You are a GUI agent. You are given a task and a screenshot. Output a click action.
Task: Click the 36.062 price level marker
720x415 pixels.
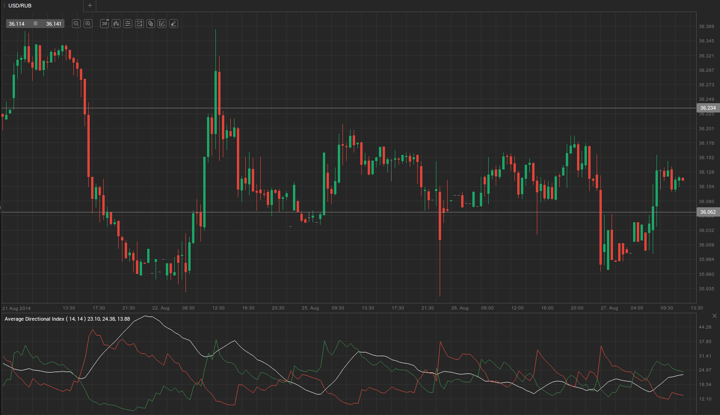coord(708,212)
